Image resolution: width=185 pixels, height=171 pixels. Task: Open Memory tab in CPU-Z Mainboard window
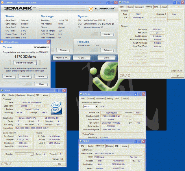pos(110,146)
